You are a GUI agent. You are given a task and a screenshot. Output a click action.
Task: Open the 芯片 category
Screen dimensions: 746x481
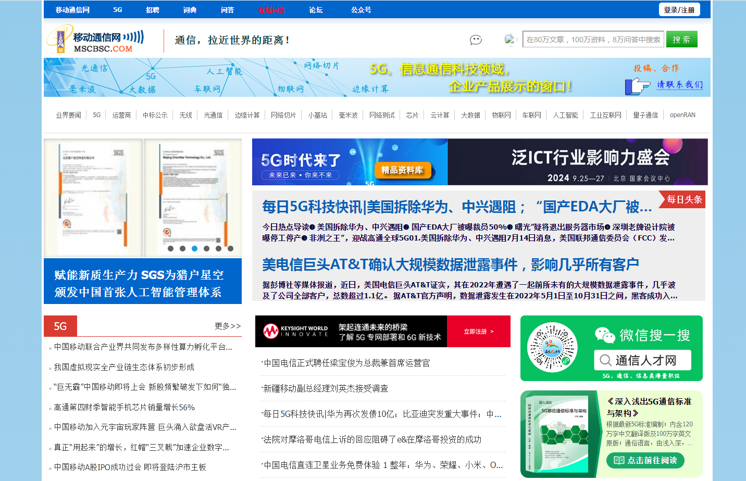pos(412,115)
